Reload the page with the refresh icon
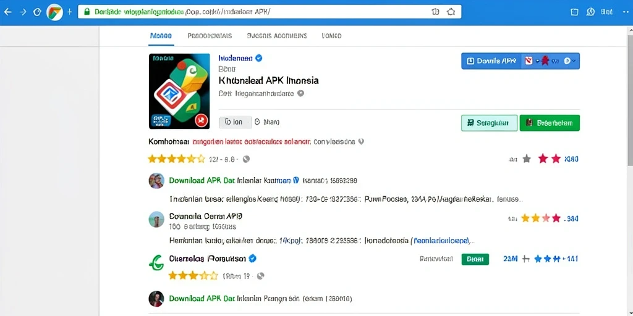633x316 pixels. (x=37, y=12)
